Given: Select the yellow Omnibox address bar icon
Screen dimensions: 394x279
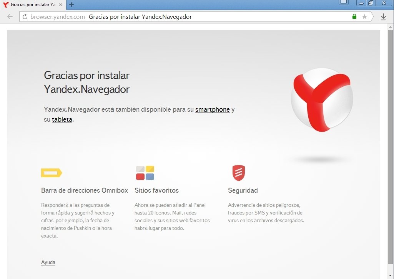Looking at the screenshot, I should [52, 173].
